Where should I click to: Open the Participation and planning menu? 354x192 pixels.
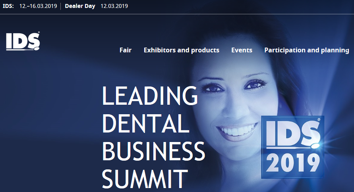(307, 50)
